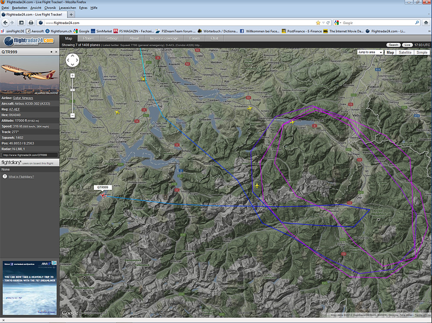Zoom in with the plus button
Image resolution: width=432 pixels, height=323 pixels.
tap(73, 76)
